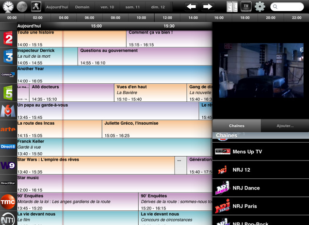Jump to 20:00 on the timeline
The height and width of the screenshot is (225, 309).
point(271,18)
